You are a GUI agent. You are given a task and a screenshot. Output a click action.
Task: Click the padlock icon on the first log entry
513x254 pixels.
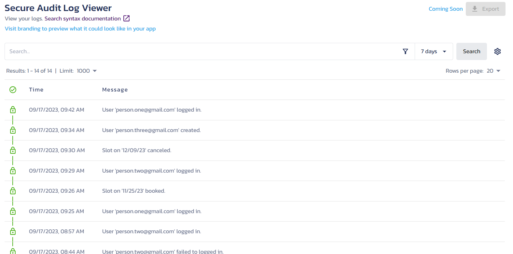coord(13,110)
